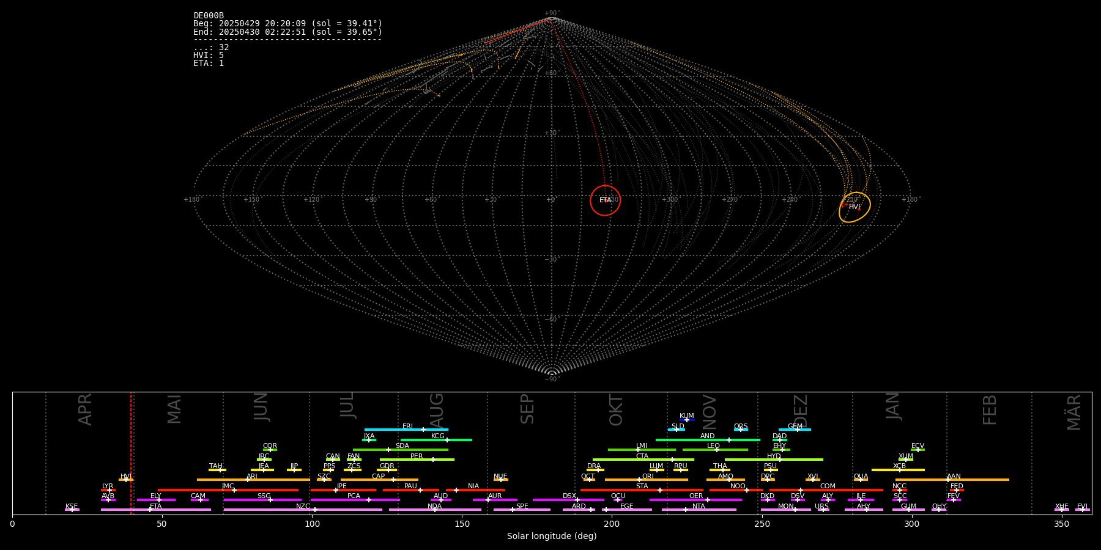Viewport: 1101px width, 550px height.
Task: Select the MON shower bar label
Action: coord(786,507)
